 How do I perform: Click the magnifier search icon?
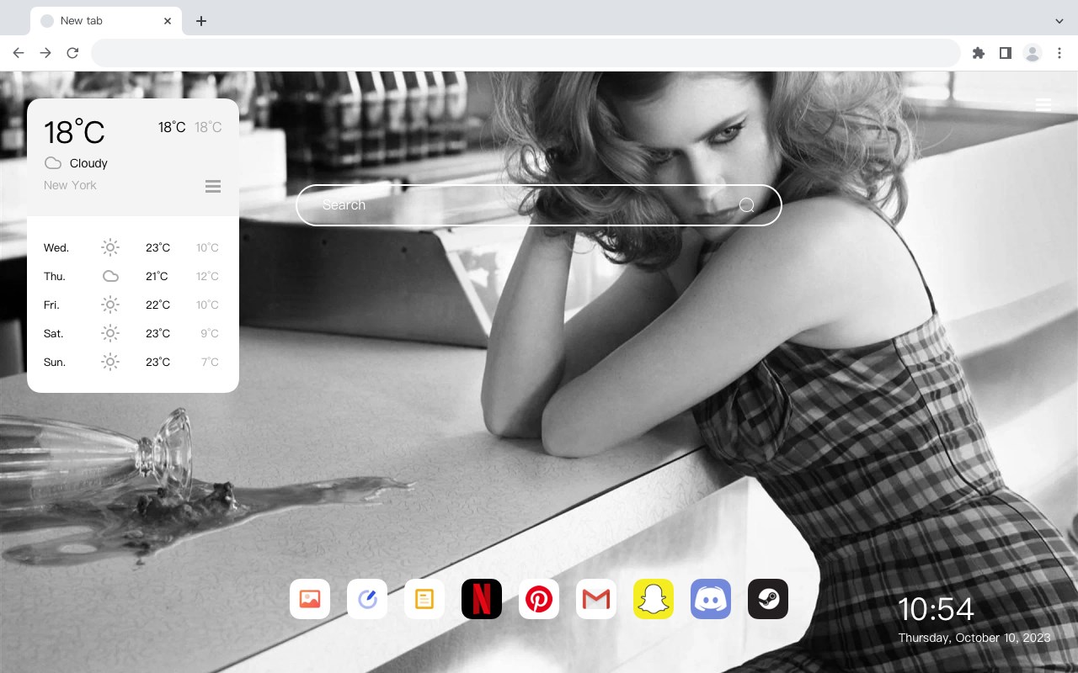[x=746, y=205]
